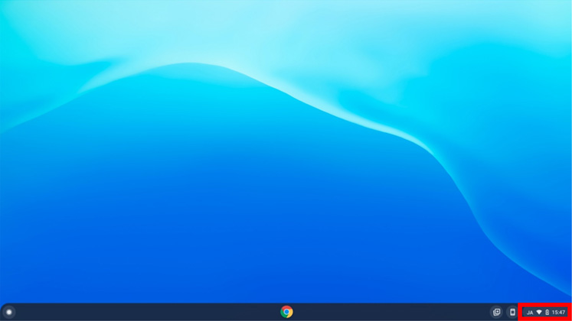The width and height of the screenshot is (572, 321).
Task: Open the Tote holding space icon
Action: point(496,312)
